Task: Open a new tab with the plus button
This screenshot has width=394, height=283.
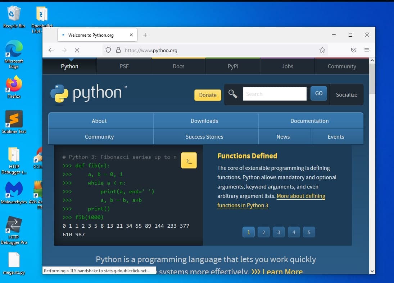Action: click(145, 35)
